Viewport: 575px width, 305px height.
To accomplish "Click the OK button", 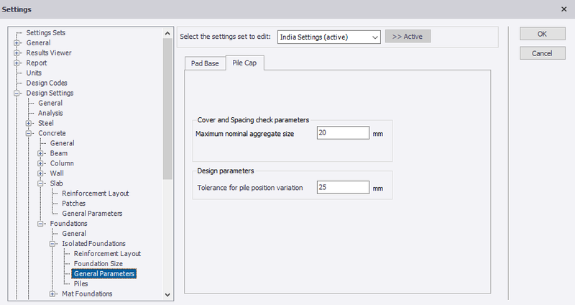I will pyautogui.click(x=543, y=34).
